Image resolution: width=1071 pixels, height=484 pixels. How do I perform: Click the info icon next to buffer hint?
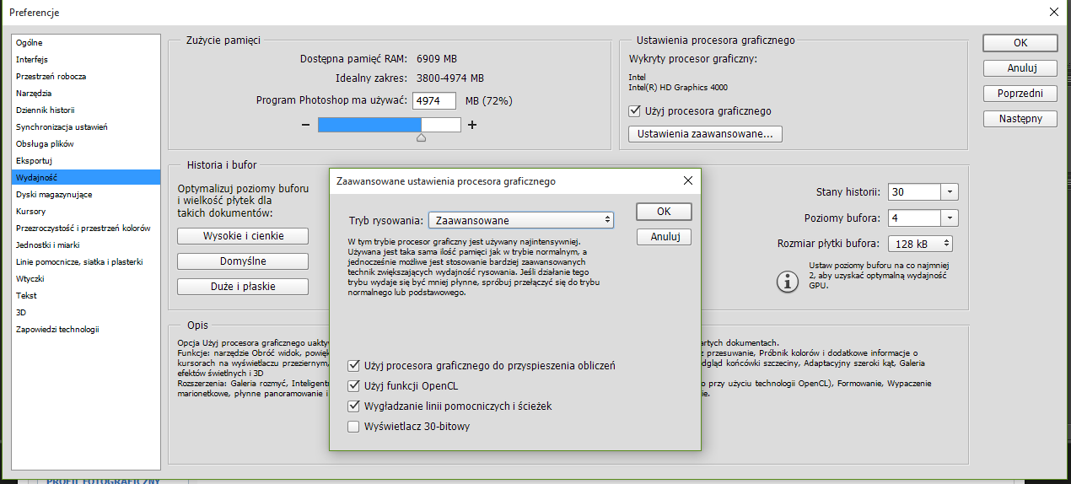click(x=787, y=281)
